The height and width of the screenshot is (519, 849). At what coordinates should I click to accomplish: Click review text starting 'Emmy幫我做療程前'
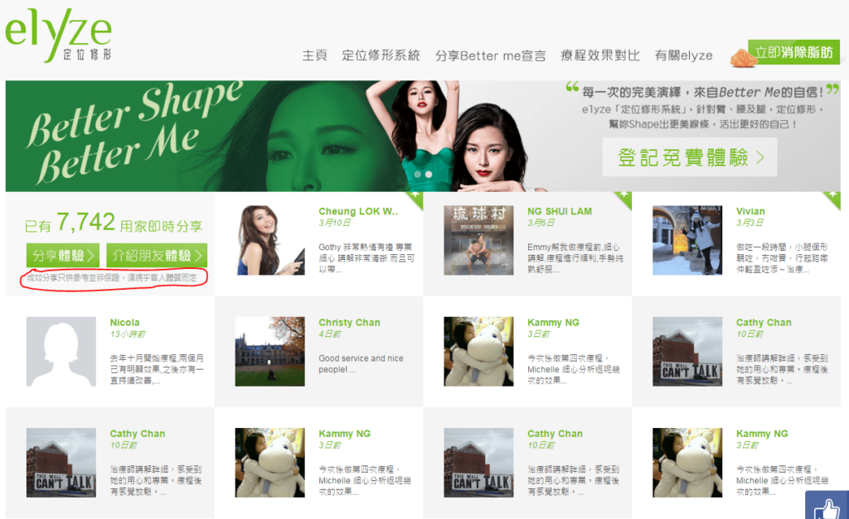(575, 258)
